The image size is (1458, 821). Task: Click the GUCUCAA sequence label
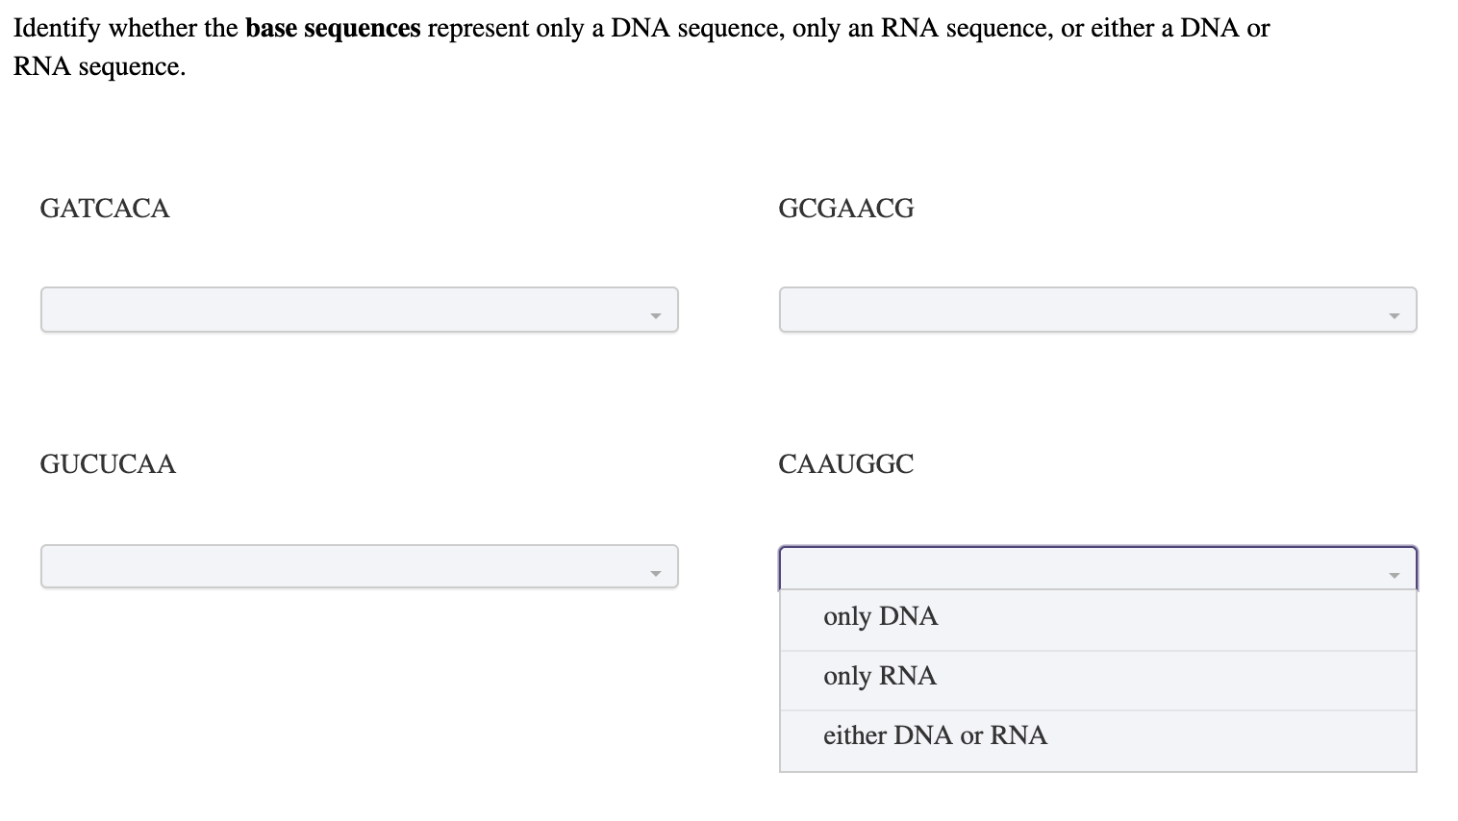108,464
